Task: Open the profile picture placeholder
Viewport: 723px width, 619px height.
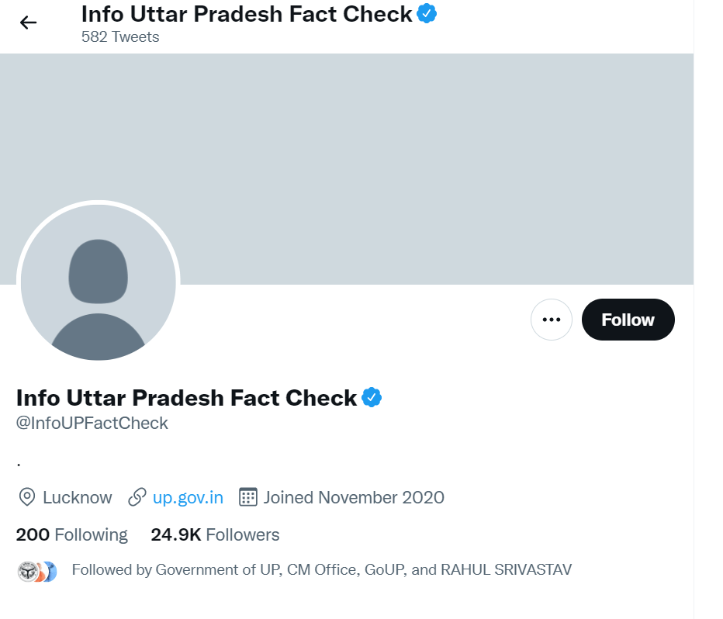Action: [98, 282]
